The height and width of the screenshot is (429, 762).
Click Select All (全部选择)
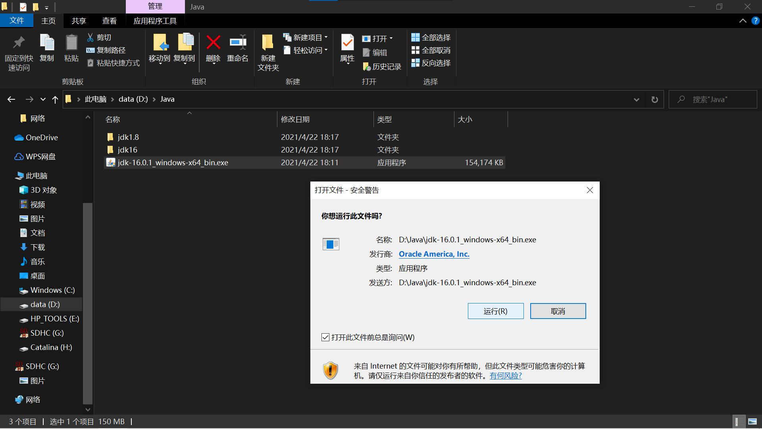point(431,37)
